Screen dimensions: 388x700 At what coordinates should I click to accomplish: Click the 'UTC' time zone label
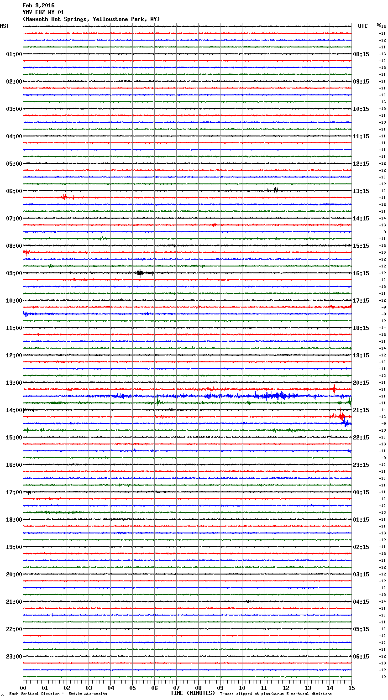(363, 26)
